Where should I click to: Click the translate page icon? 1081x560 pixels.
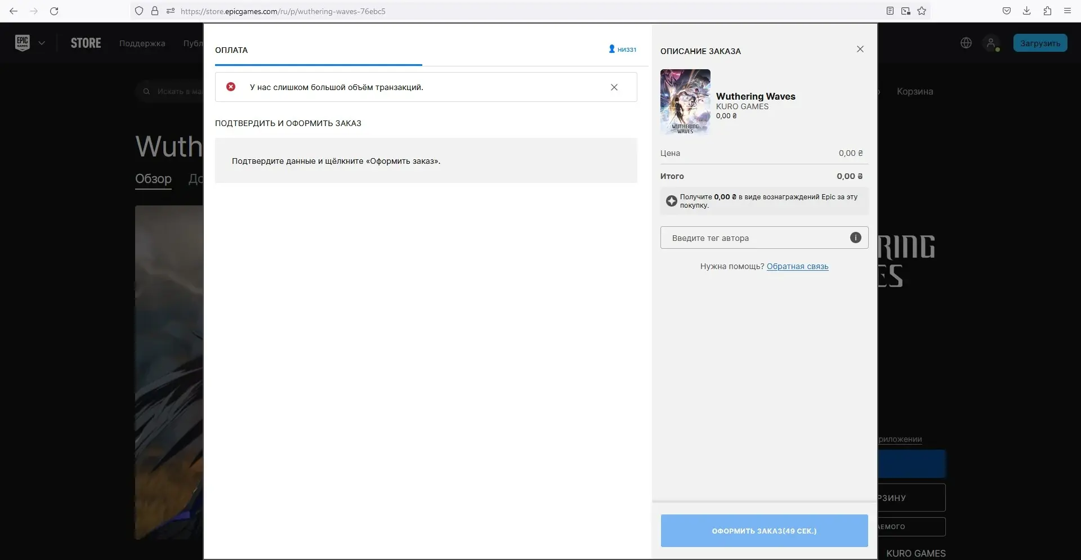coord(906,11)
